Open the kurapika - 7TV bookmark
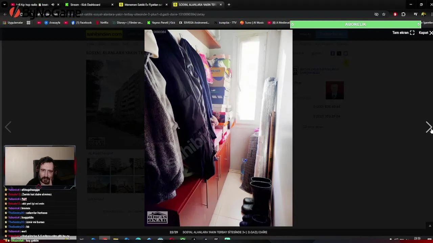 (225, 23)
